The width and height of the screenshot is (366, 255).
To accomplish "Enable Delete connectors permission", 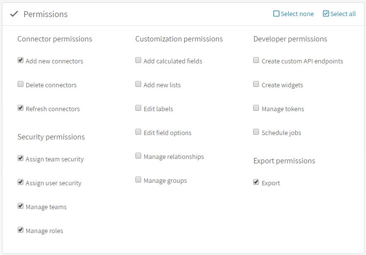I will [21, 84].
